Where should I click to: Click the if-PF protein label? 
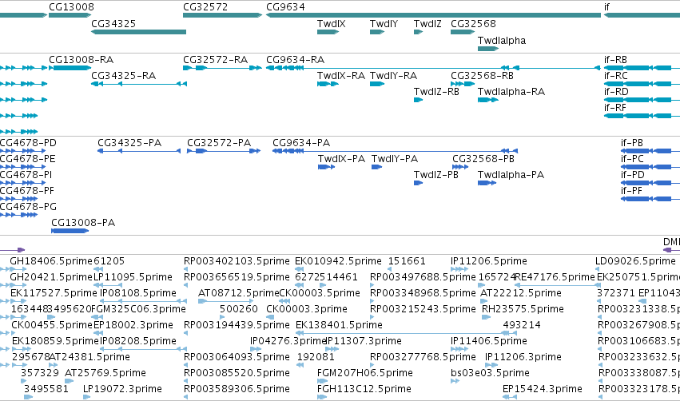[631, 191]
